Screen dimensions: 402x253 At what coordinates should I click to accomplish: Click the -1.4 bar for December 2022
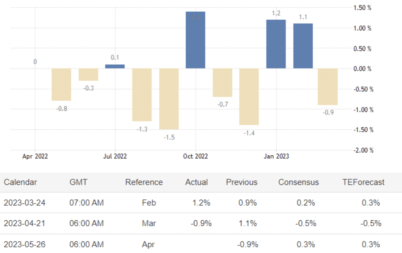coord(249,96)
